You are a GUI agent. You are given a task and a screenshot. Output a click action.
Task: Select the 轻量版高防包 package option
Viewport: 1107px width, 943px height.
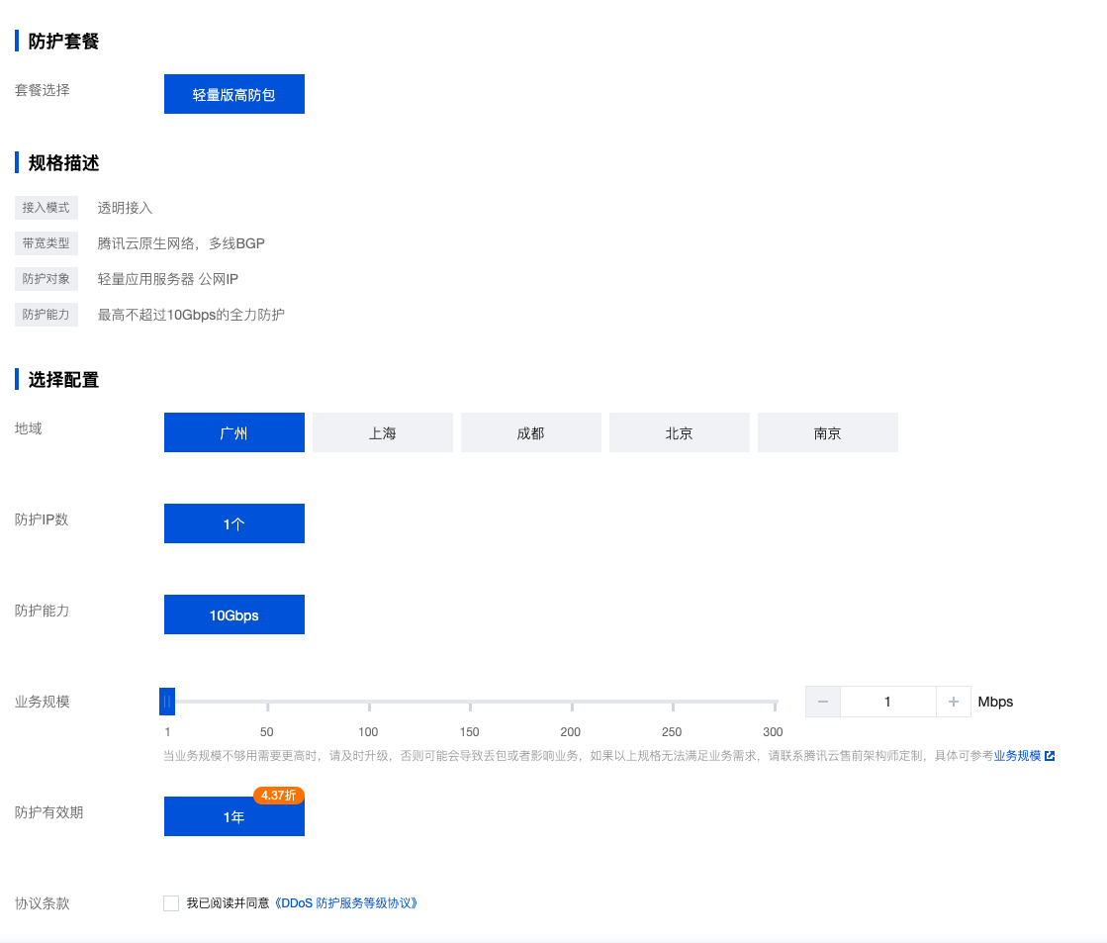click(234, 94)
